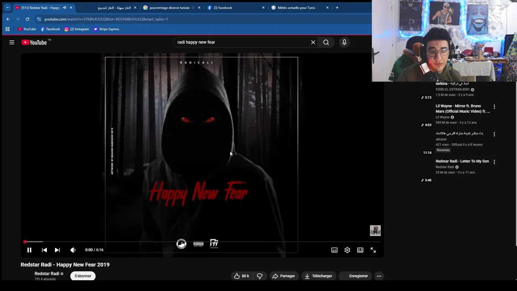Open options for the uktubar live video
The width and height of the screenshot is (517, 291).
(494, 134)
